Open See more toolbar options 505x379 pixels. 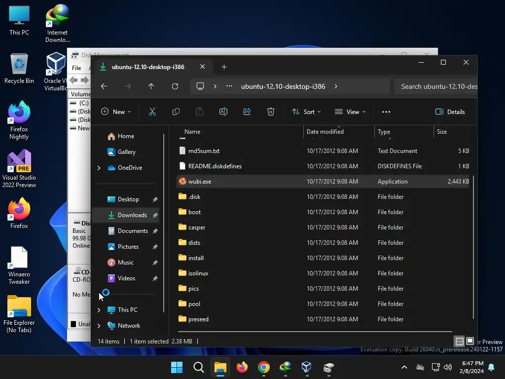386,112
